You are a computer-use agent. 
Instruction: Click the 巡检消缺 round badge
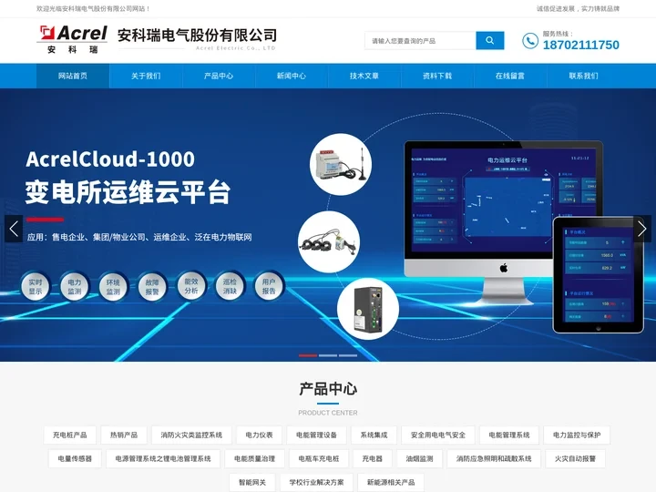point(231,286)
